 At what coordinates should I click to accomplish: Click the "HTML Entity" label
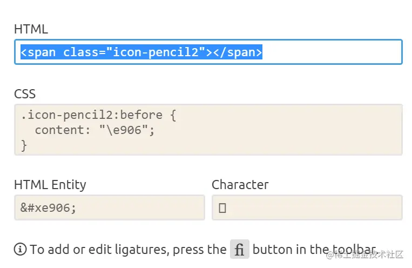50,185
